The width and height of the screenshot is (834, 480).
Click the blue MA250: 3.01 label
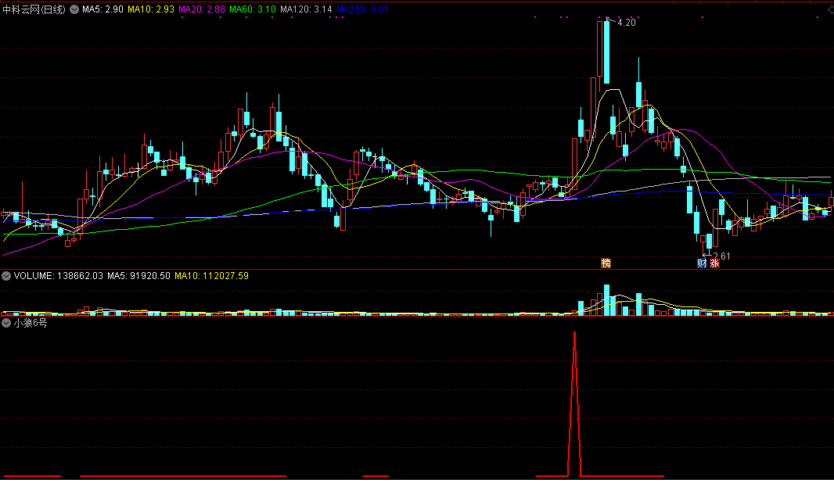[362, 9]
